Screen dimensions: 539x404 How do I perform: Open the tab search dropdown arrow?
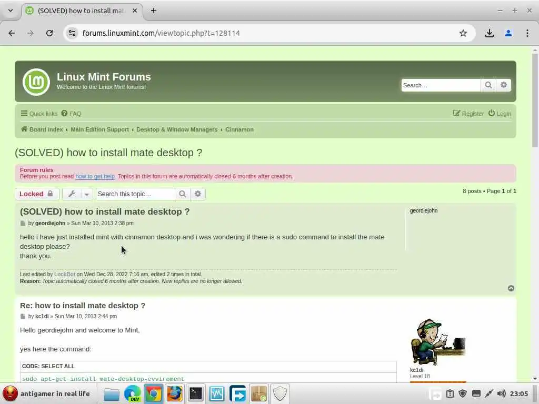click(x=11, y=11)
